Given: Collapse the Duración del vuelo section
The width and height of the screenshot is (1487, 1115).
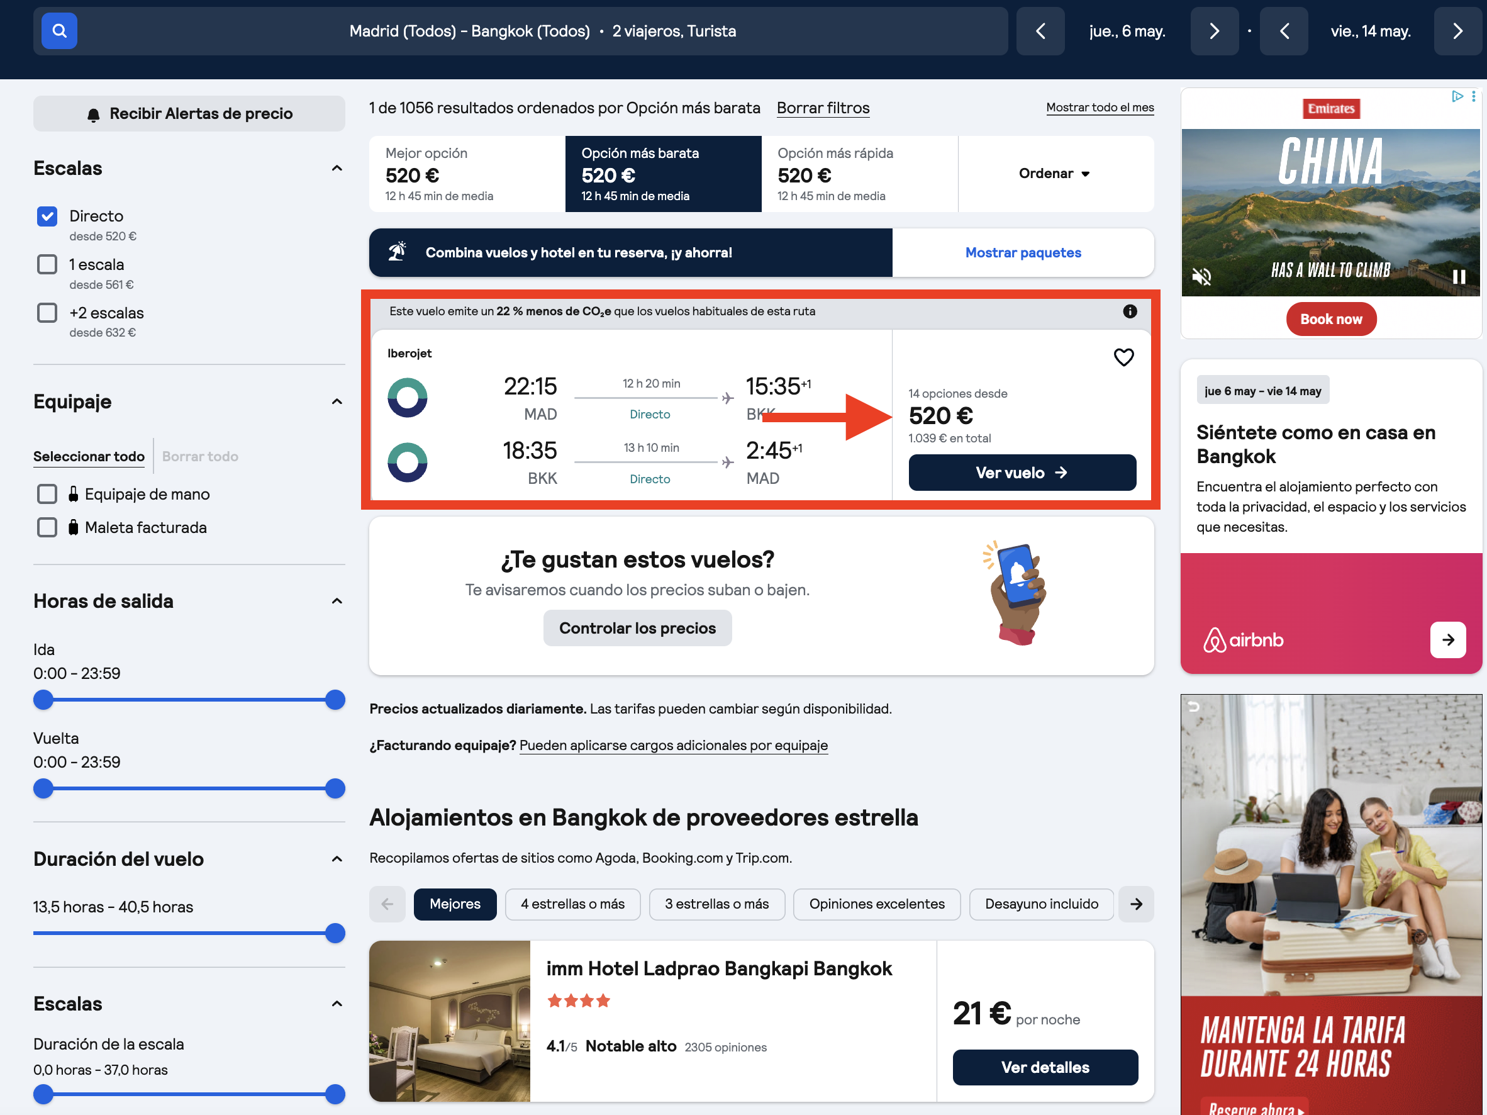Looking at the screenshot, I should click(x=337, y=859).
